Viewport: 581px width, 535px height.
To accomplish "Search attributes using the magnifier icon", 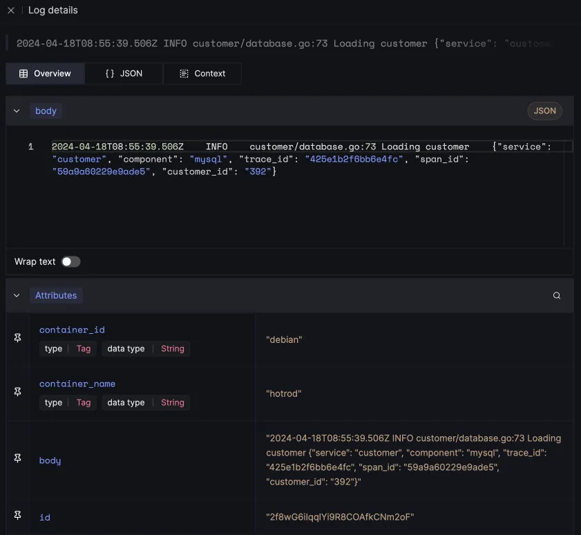I will (x=557, y=295).
